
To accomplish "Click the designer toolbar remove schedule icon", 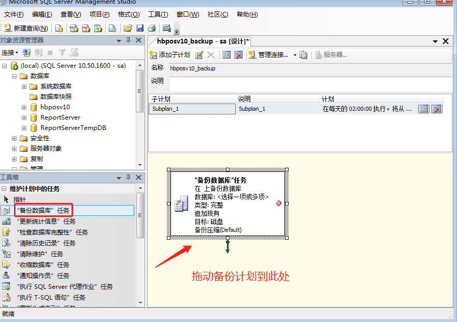I will [x=238, y=55].
